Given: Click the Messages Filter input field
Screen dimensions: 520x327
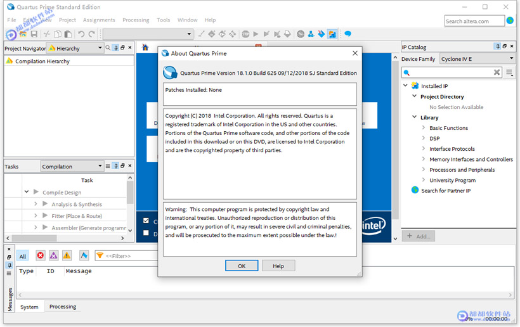Looking at the screenshot, I should click(x=126, y=255).
